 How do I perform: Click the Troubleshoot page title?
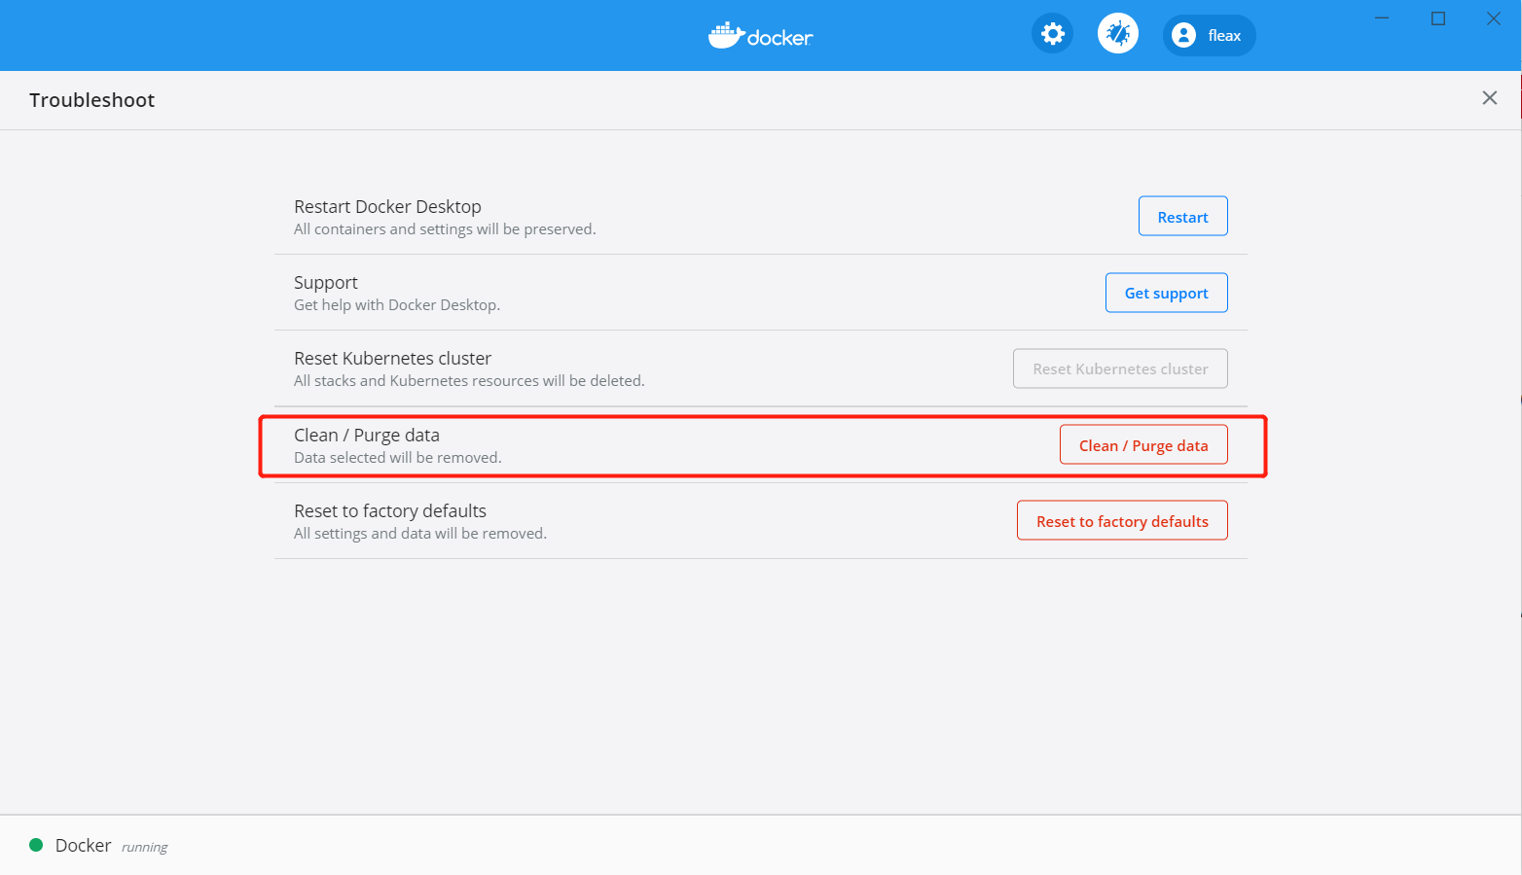coord(92,100)
